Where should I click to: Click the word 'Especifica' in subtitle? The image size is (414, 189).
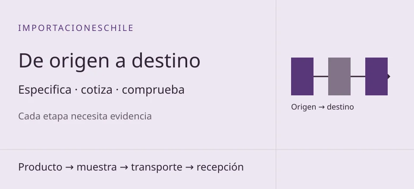point(45,90)
